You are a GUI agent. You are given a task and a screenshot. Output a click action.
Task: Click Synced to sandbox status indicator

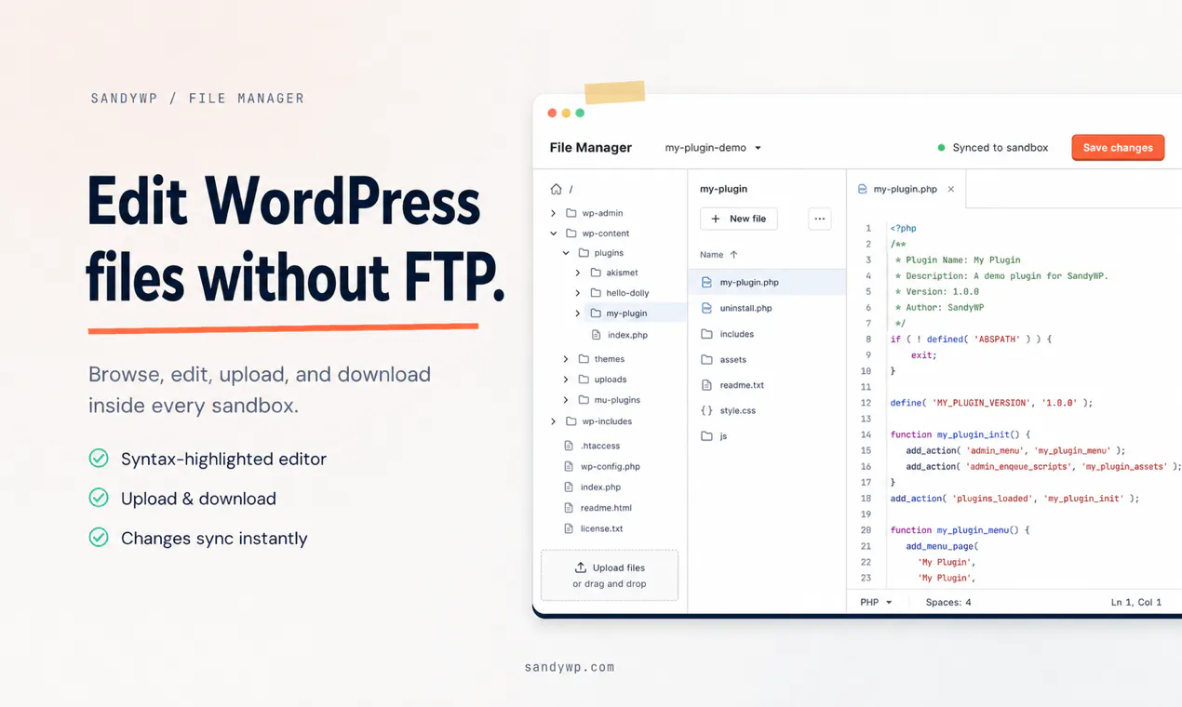coord(992,148)
